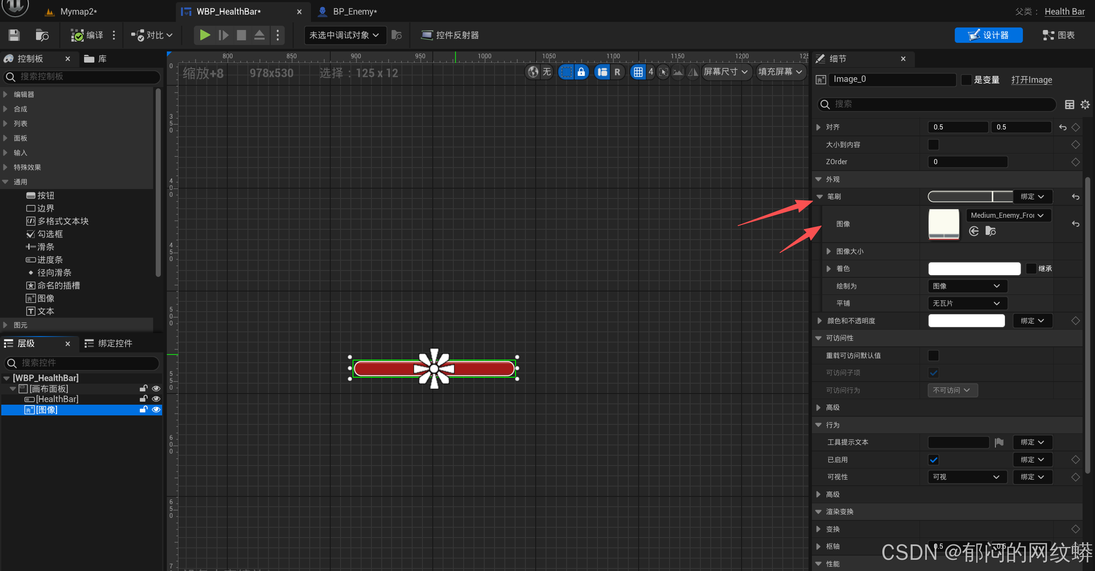Uncheck the 已启用 (Is Enabled) checkbox
The width and height of the screenshot is (1095, 571).
[x=933, y=460]
